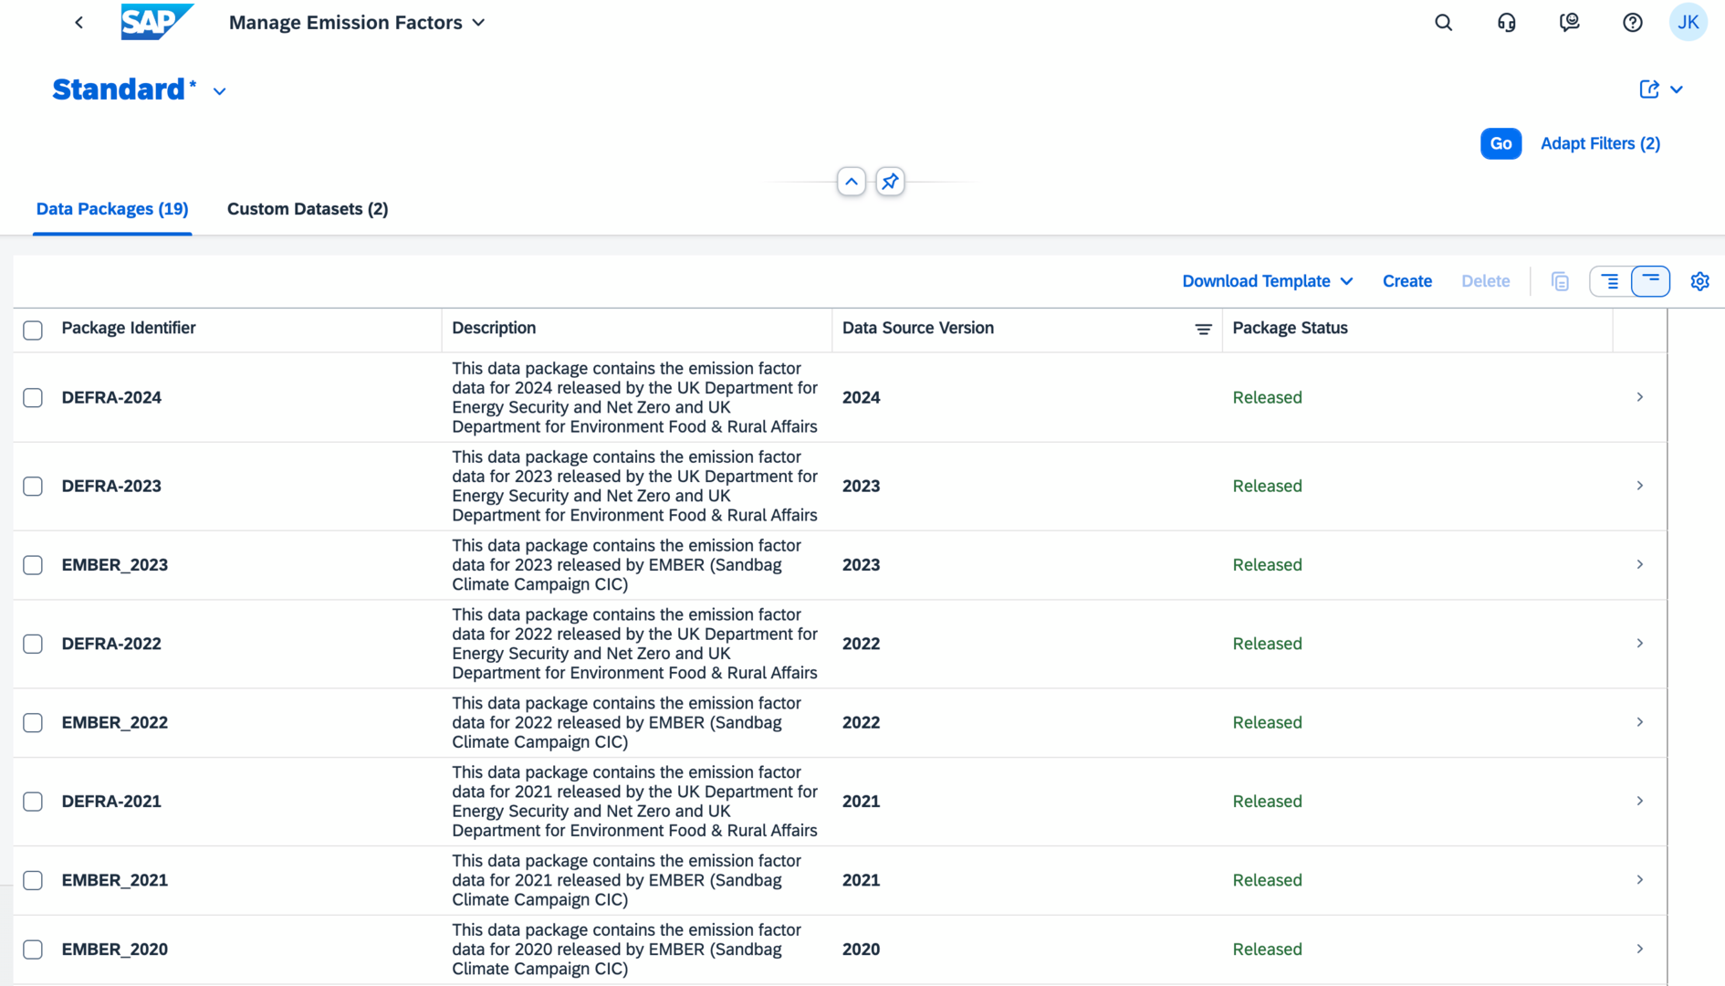Open the Standard view variant dropdown

coord(219,91)
